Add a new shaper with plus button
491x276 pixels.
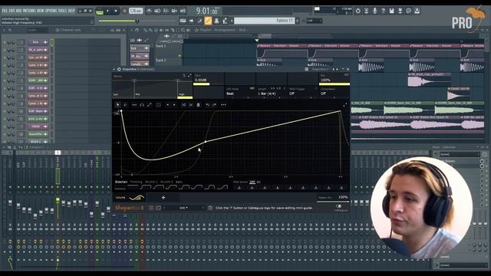coord(163,198)
